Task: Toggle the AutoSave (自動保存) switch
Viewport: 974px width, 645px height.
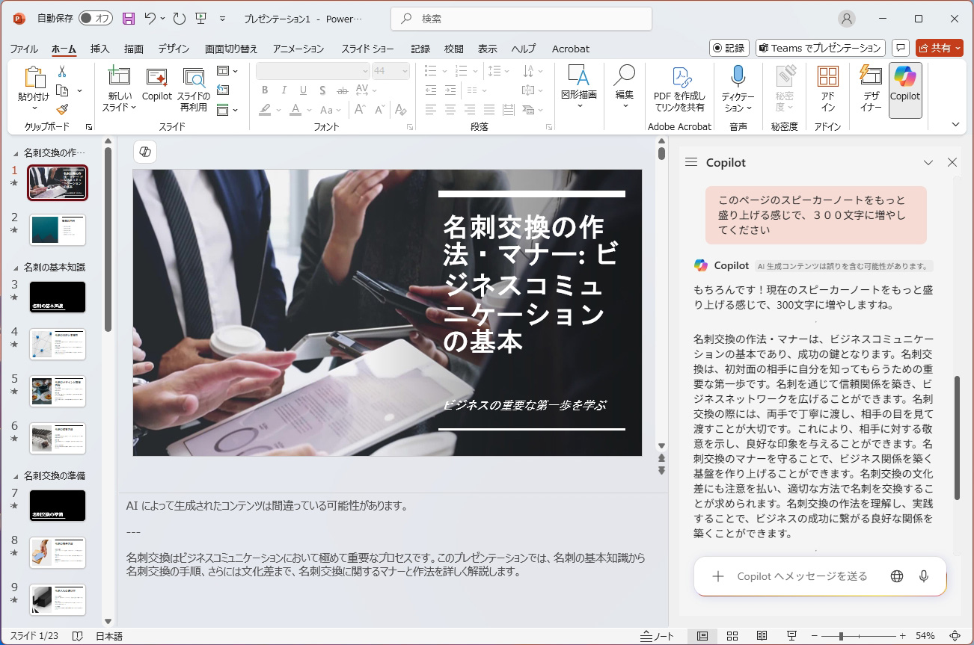Action: [95, 19]
